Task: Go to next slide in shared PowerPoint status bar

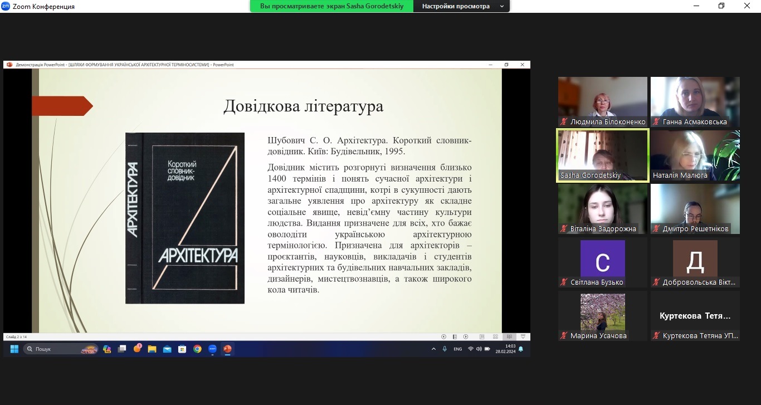Action: coord(466,336)
